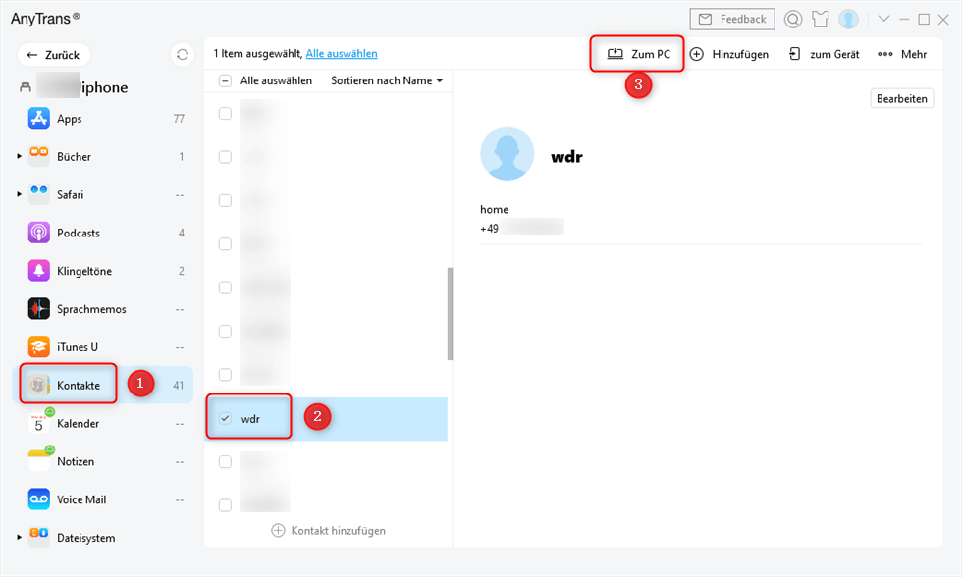Select Klingeltöne in the sidebar
Image resolution: width=962 pixels, height=577 pixels.
click(x=102, y=271)
